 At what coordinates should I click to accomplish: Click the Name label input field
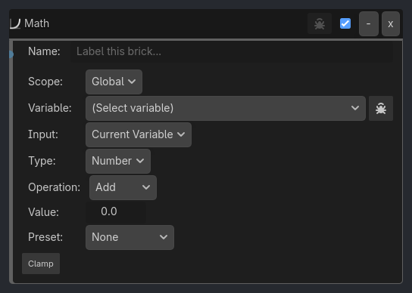pyautogui.click(x=232, y=51)
